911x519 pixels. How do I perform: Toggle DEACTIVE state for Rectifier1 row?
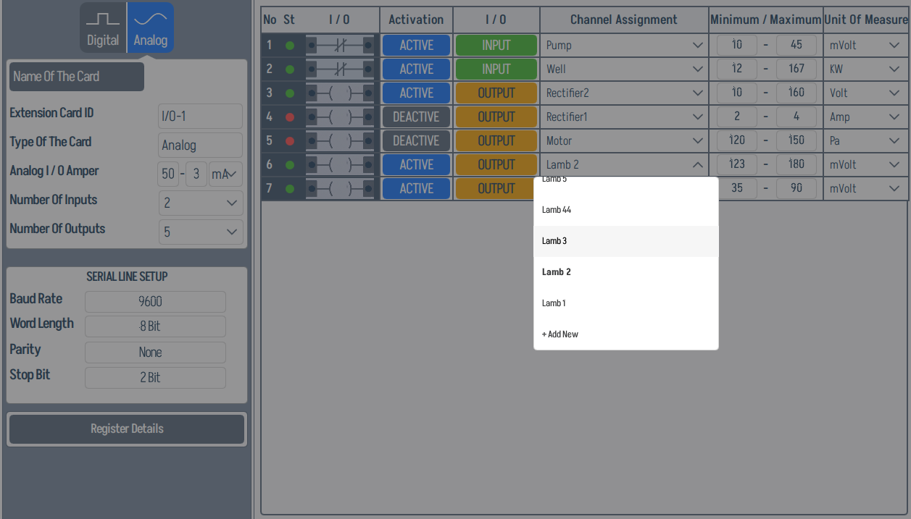pos(417,117)
